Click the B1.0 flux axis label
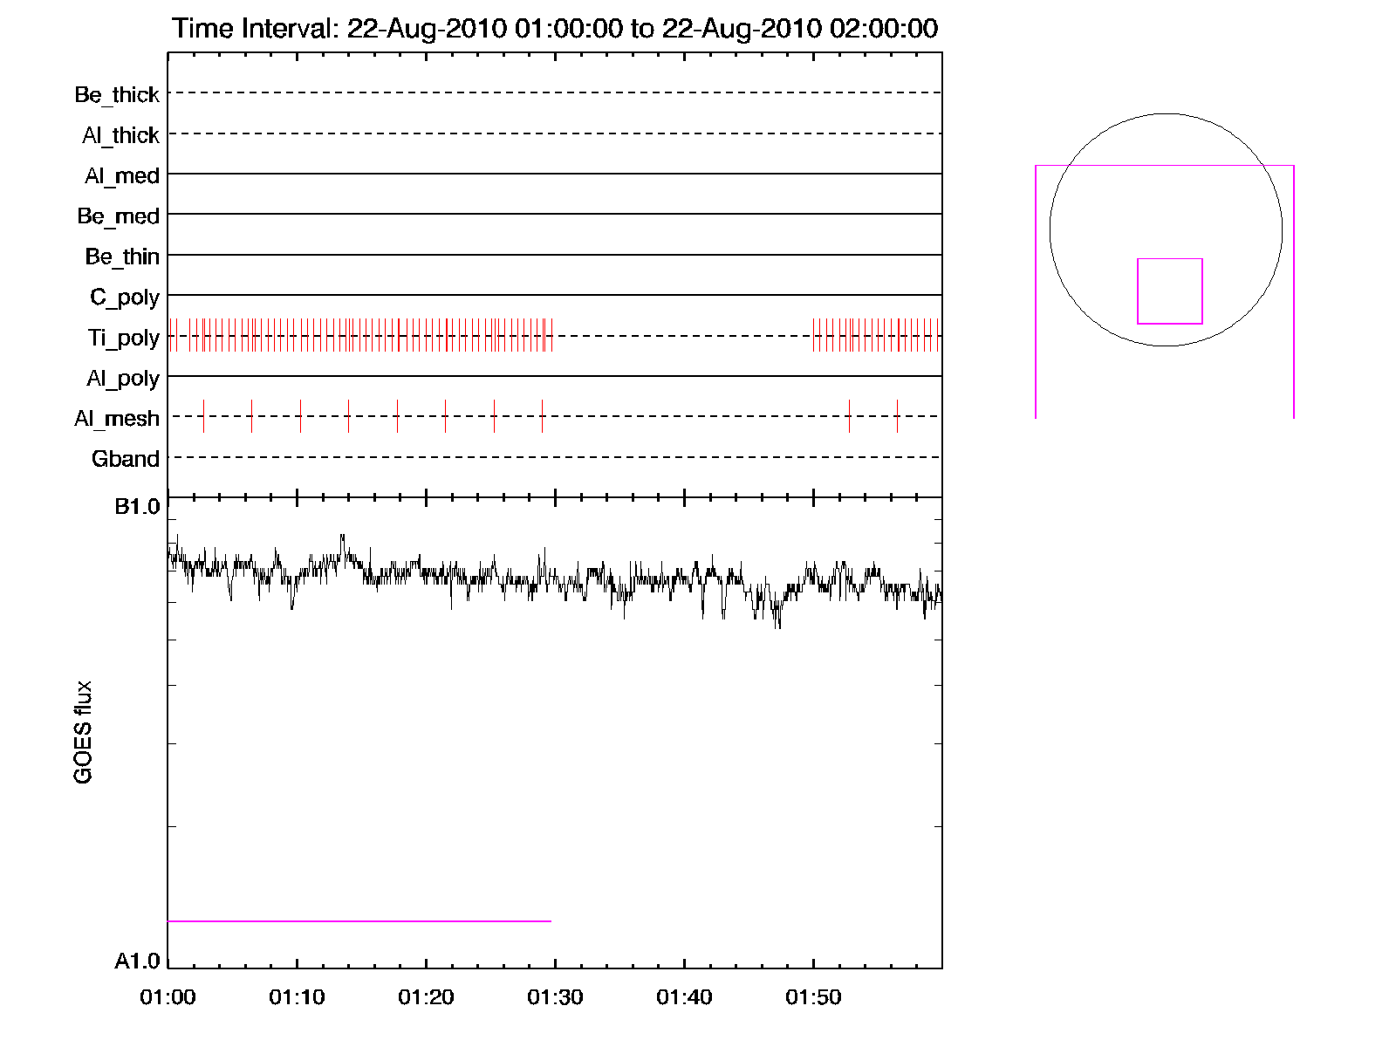The image size is (1396, 1047). tap(138, 507)
